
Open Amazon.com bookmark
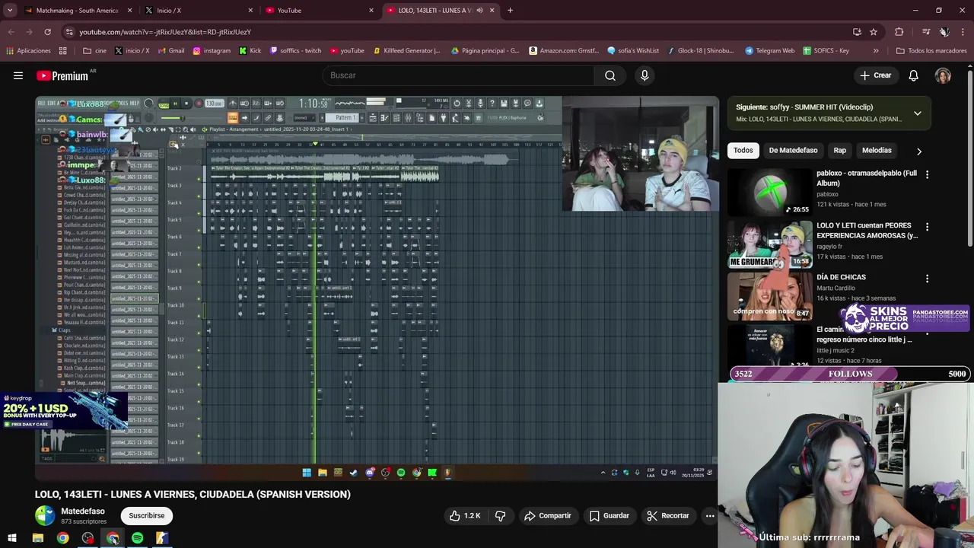pos(563,51)
